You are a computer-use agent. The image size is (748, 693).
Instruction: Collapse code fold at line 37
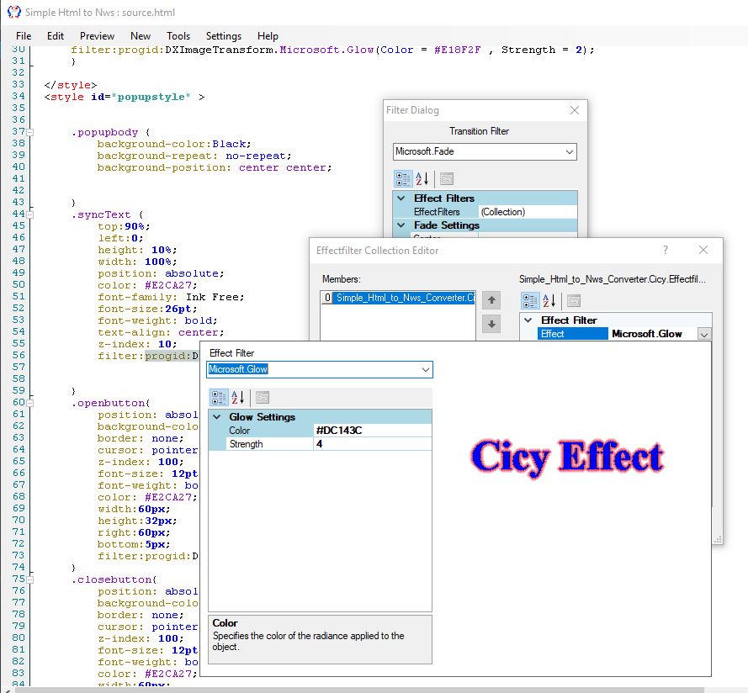pyautogui.click(x=30, y=132)
